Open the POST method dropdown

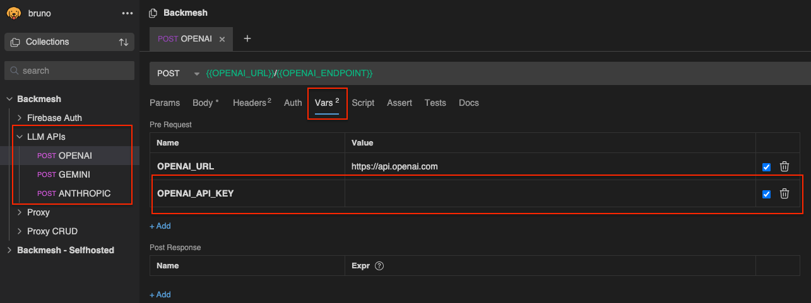[197, 74]
